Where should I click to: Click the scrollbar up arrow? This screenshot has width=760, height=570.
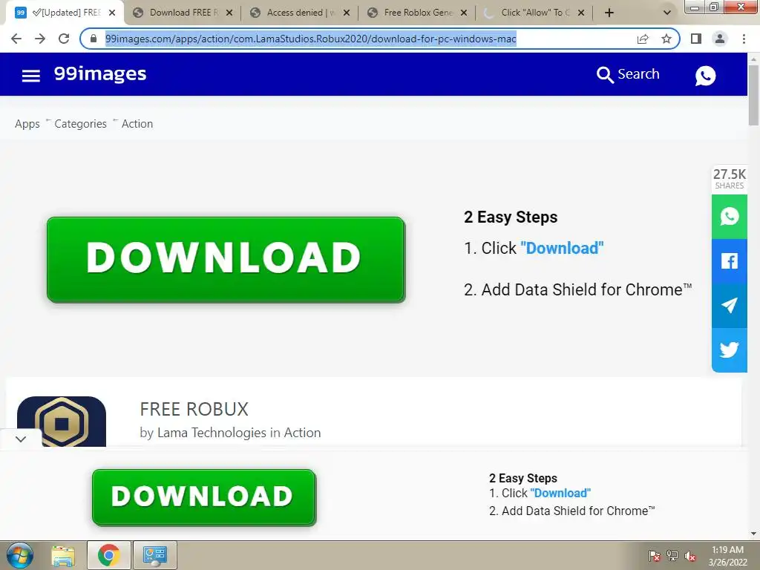753,59
